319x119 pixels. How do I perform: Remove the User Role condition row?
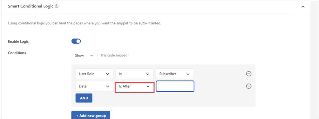pyautogui.click(x=249, y=74)
